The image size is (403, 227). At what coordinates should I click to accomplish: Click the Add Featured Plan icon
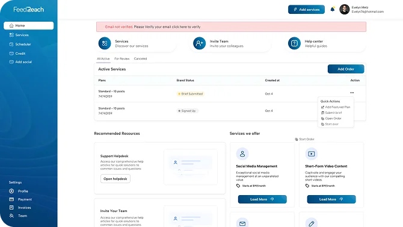[x=322, y=107]
